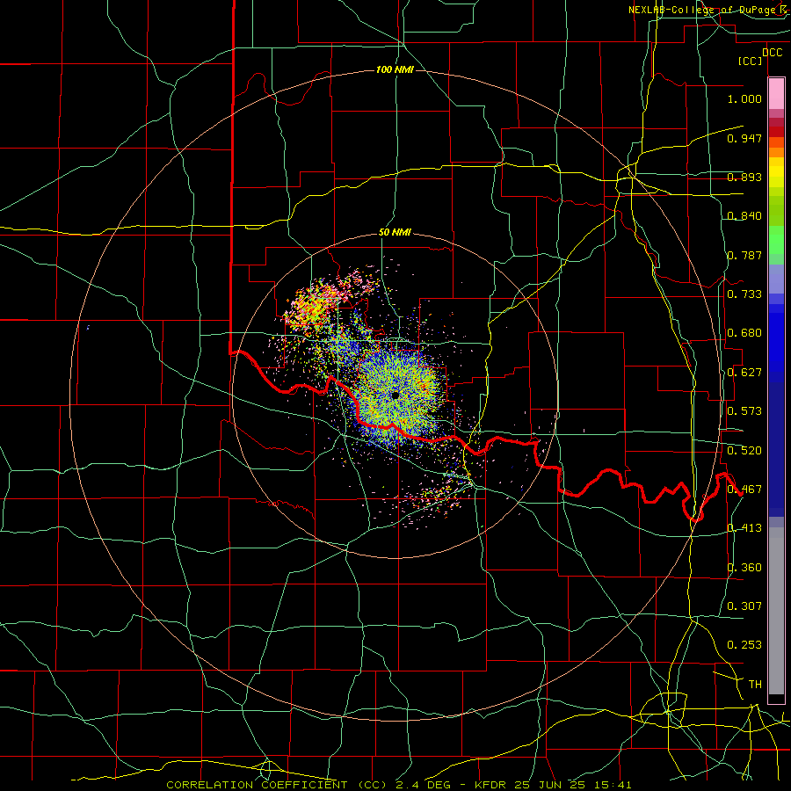Click the 0.573 scale value
Image resolution: width=791 pixels, height=791 pixels.
[x=744, y=411]
